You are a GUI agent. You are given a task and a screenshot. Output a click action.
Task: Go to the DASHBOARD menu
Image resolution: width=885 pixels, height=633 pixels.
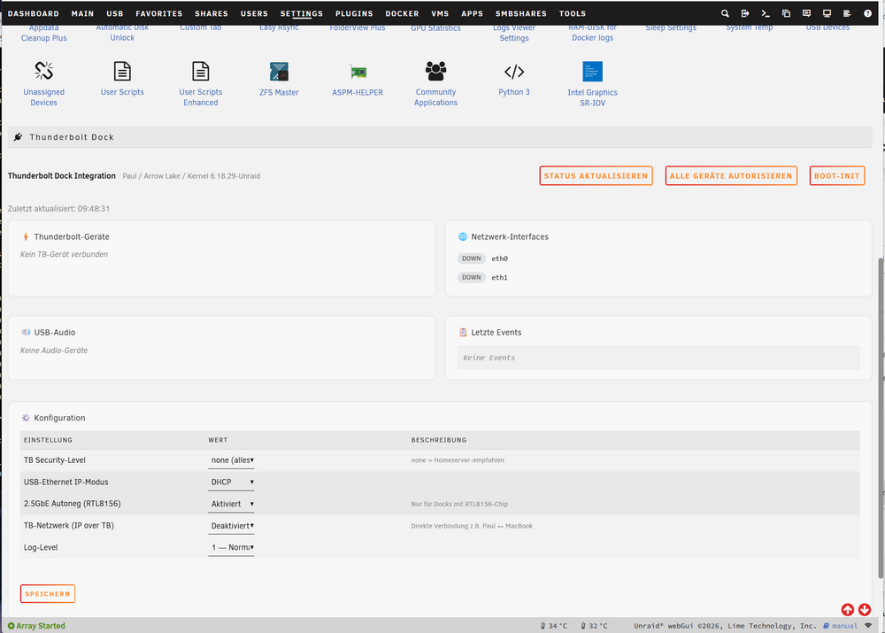[34, 13]
